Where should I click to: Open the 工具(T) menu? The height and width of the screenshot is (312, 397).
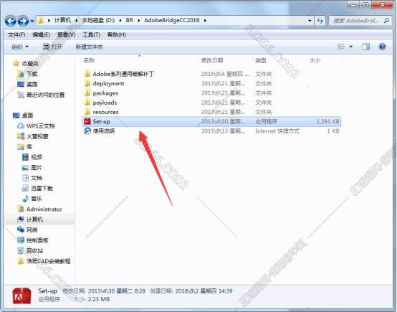[91, 34]
